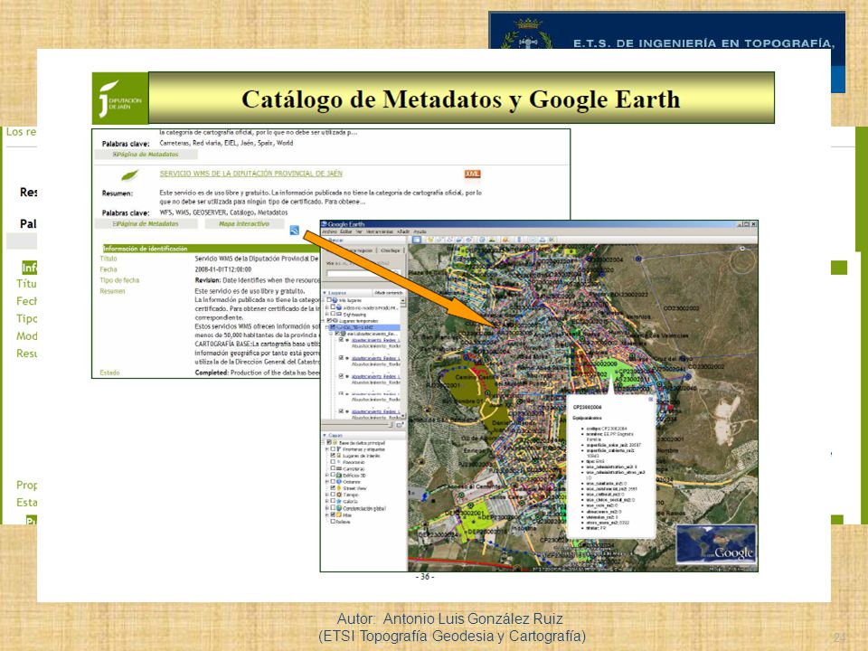Viewport: 868px width, 651px height.
Task: Click the Concienciación global layer icon
Action: coord(339,507)
